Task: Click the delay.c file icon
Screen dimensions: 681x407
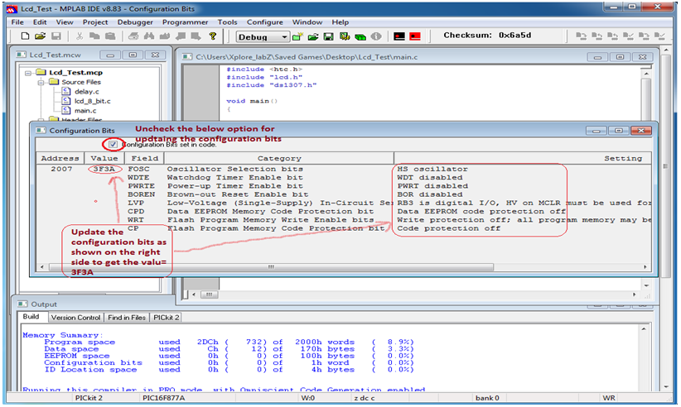Action: click(66, 91)
